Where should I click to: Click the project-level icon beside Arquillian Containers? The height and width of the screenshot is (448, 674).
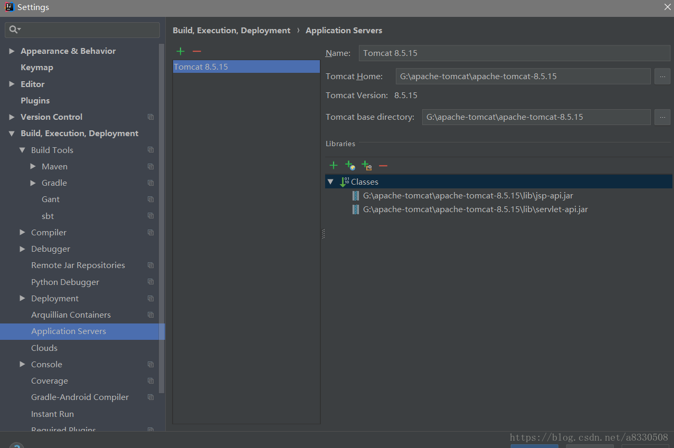pos(151,314)
